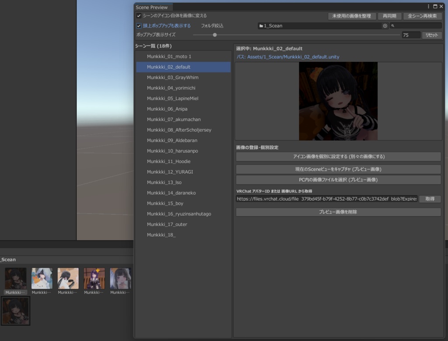Select Munkkki_15_boy in scene list
The image size is (448, 341).
tap(183, 203)
